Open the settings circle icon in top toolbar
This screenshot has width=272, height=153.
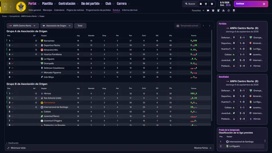(212, 4)
